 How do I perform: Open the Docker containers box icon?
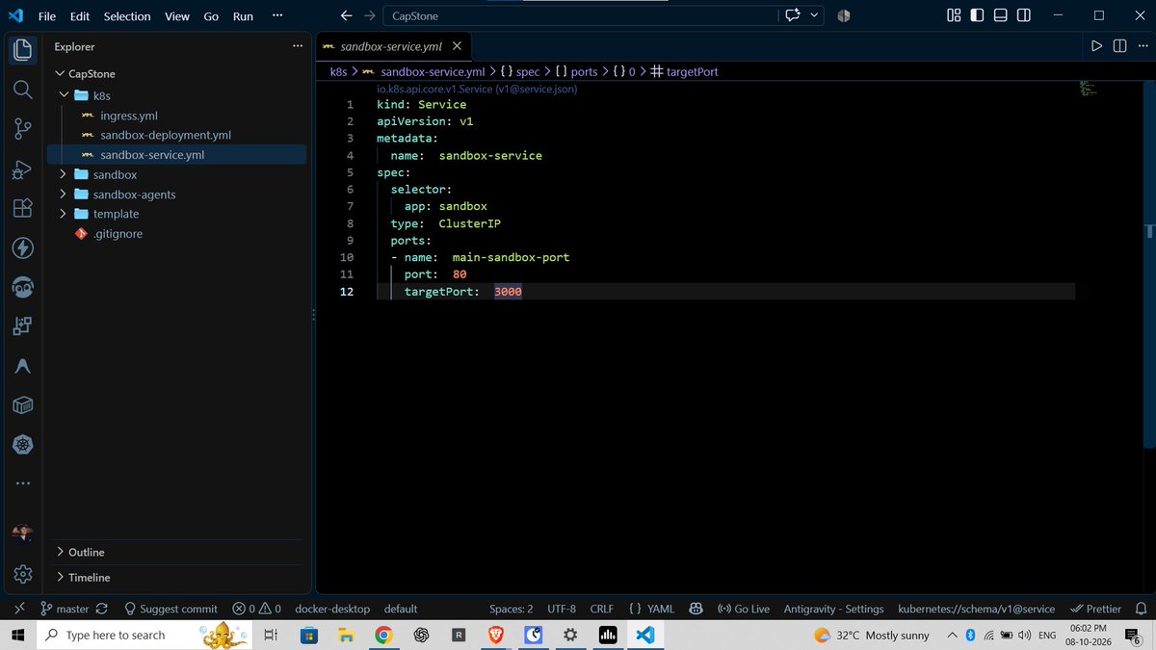coord(23,405)
